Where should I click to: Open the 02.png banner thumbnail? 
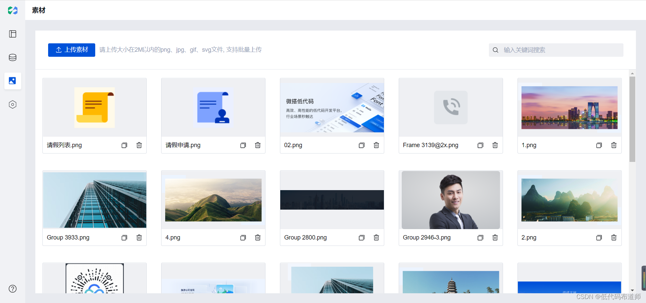tap(332, 107)
